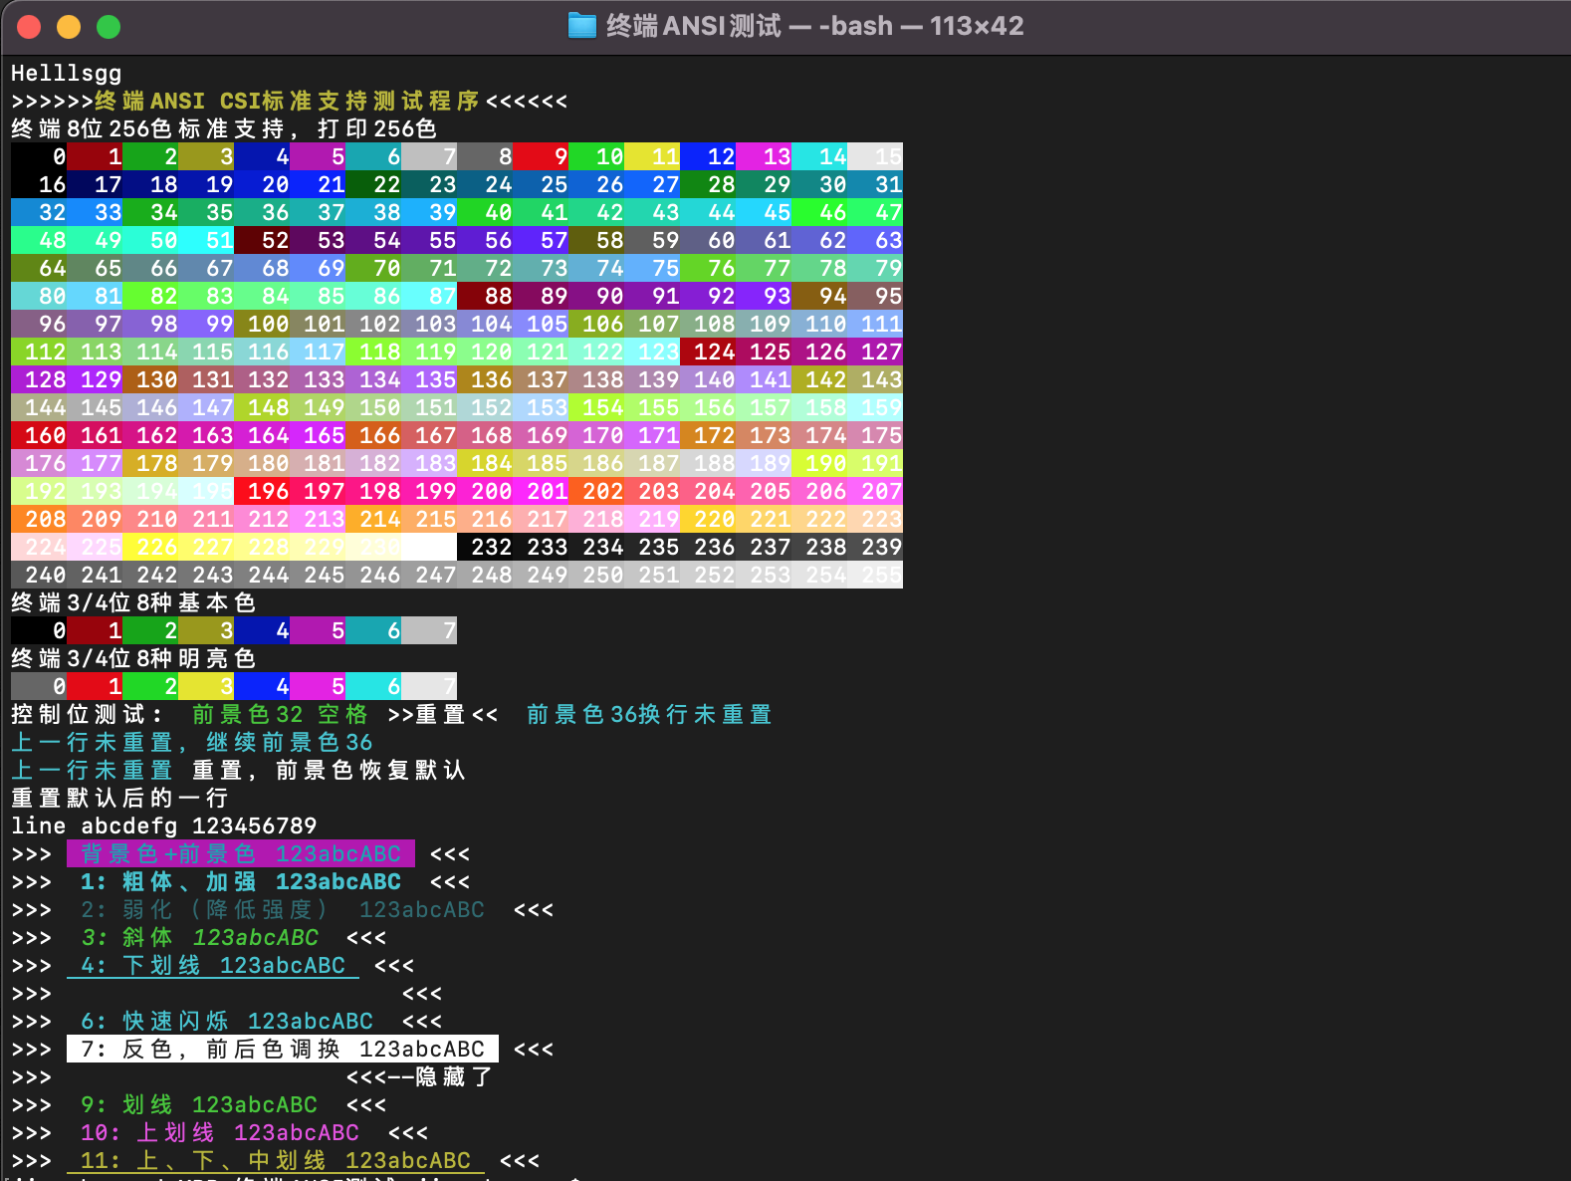The height and width of the screenshot is (1181, 1571).
Task: Click the red close window button
Action: tap(29, 27)
